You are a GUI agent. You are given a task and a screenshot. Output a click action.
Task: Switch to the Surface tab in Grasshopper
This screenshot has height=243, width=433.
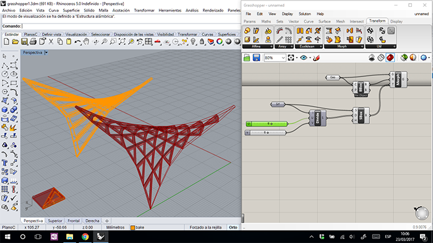point(325,21)
